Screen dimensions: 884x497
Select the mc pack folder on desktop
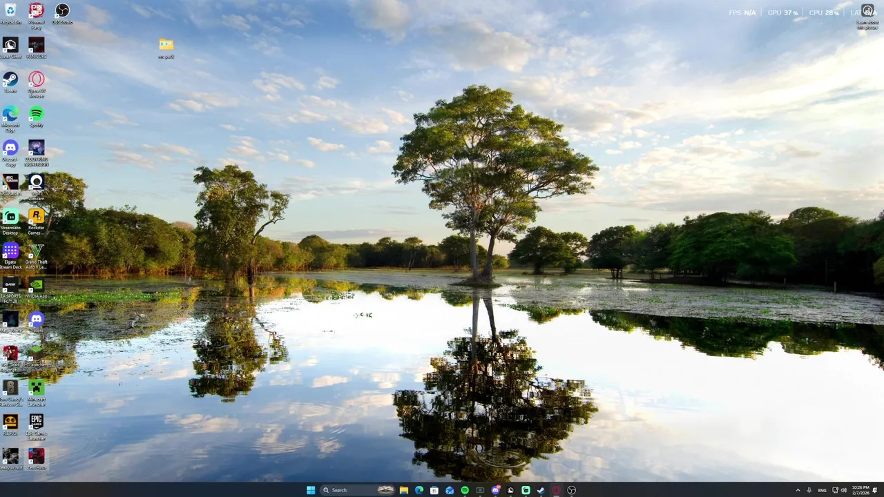[166, 48]
